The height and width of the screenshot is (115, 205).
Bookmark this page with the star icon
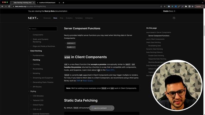click(x=165, y=6)
